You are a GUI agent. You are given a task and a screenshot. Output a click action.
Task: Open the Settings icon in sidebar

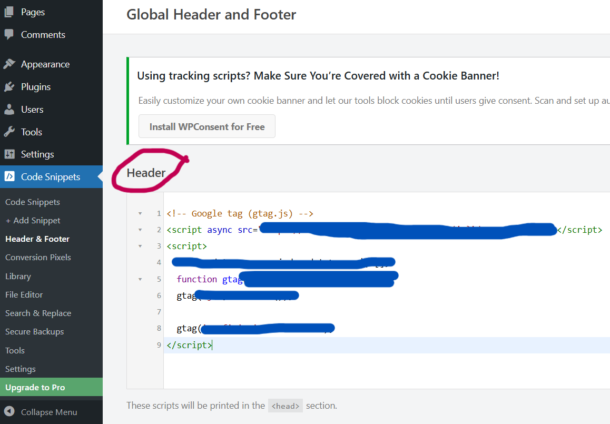click(x=9, y=154)
